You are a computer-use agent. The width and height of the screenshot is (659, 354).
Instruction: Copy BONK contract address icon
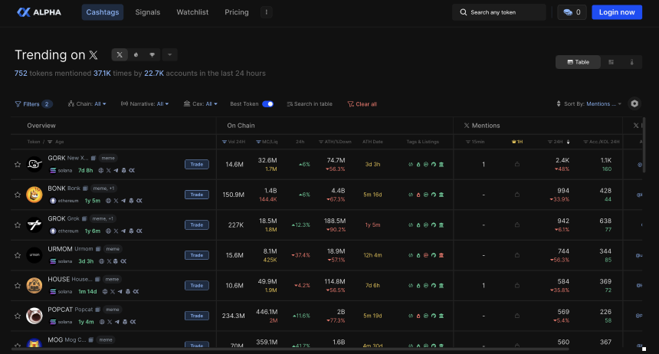coord(85,188)
